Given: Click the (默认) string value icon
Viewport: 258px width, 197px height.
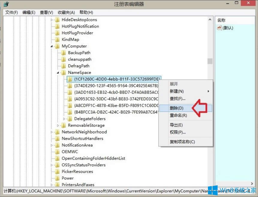Looking at the screenshot, I should click(219, 28).
